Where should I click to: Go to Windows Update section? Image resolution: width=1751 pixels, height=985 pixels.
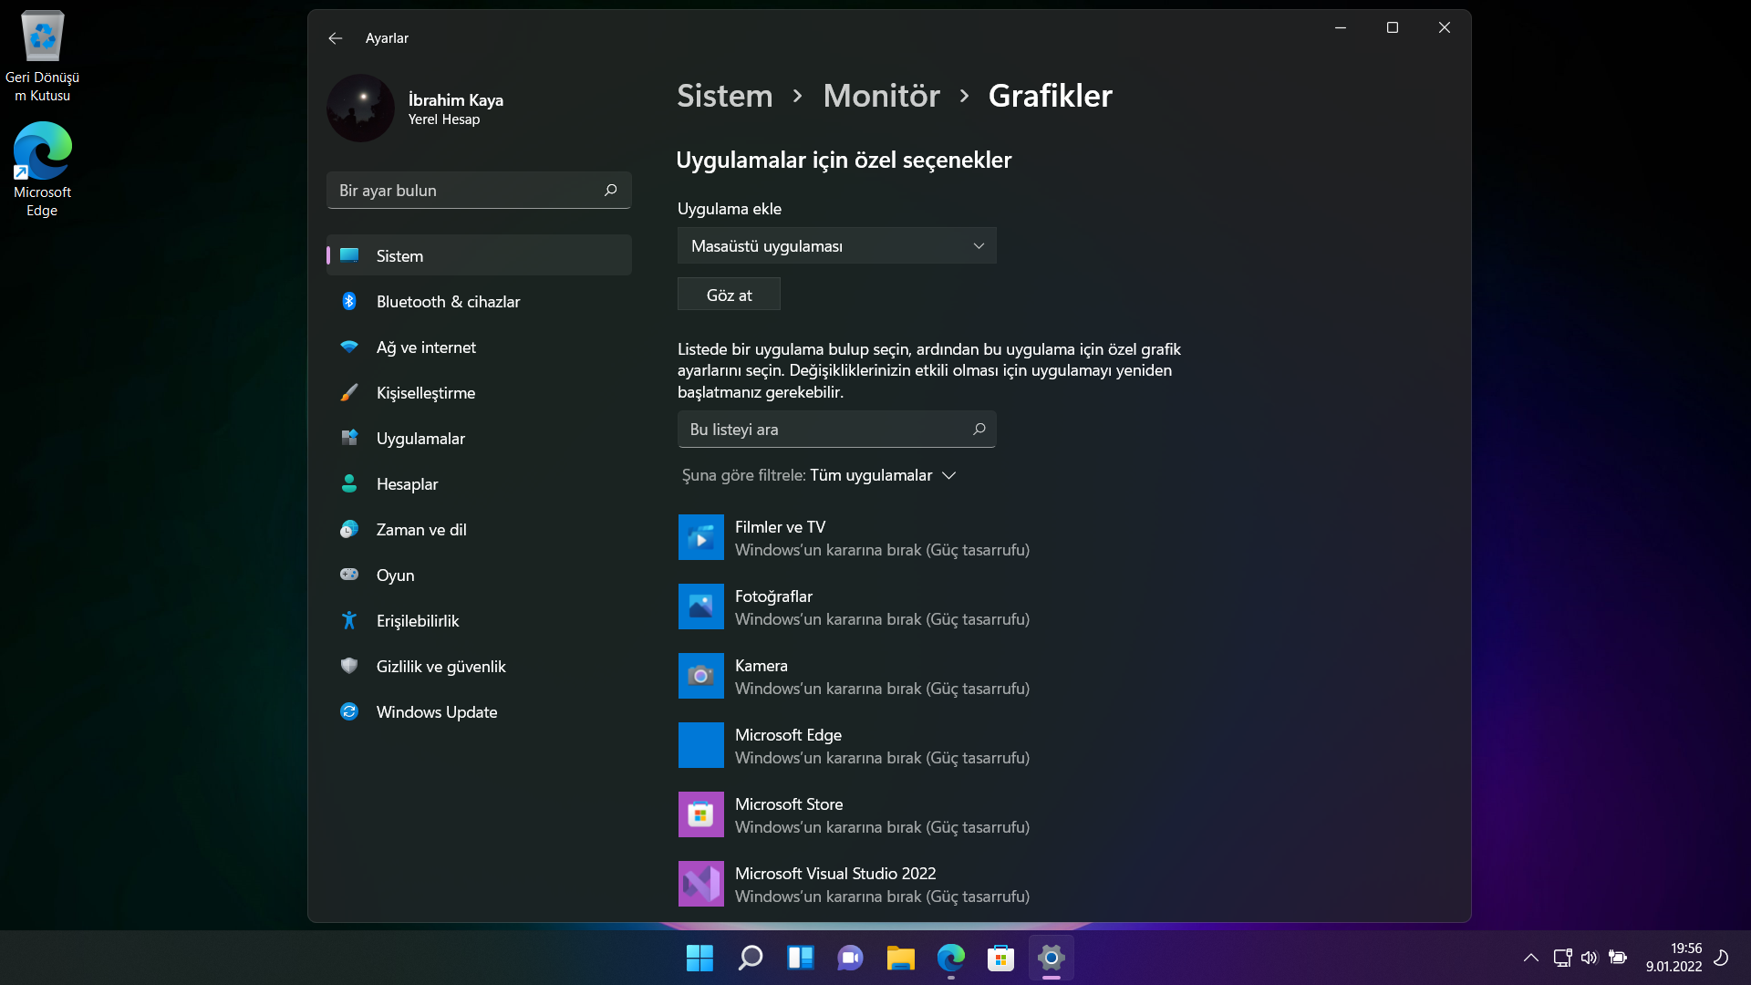(x=436, y=712)
